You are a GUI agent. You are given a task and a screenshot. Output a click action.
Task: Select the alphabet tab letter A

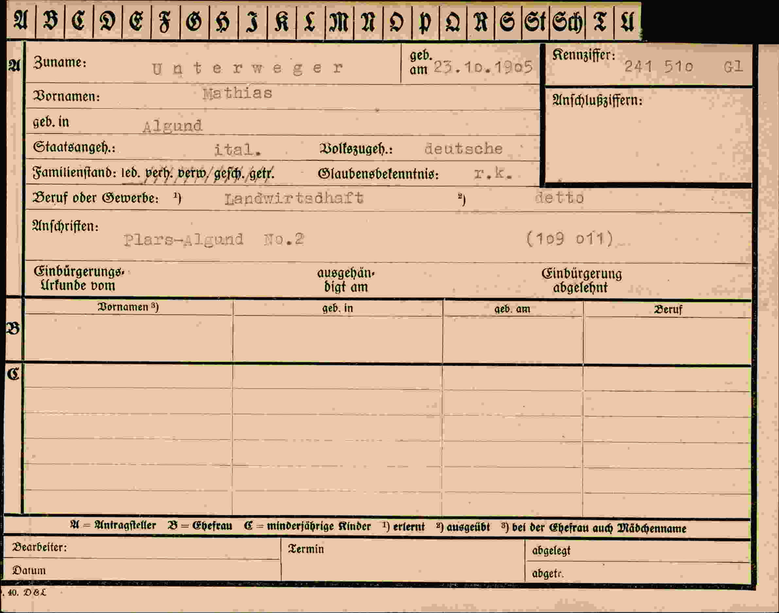click(21, 21)
